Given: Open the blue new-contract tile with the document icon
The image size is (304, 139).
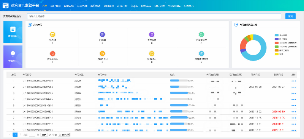Looking at the screenshot, I should click(x=13, y=32).
